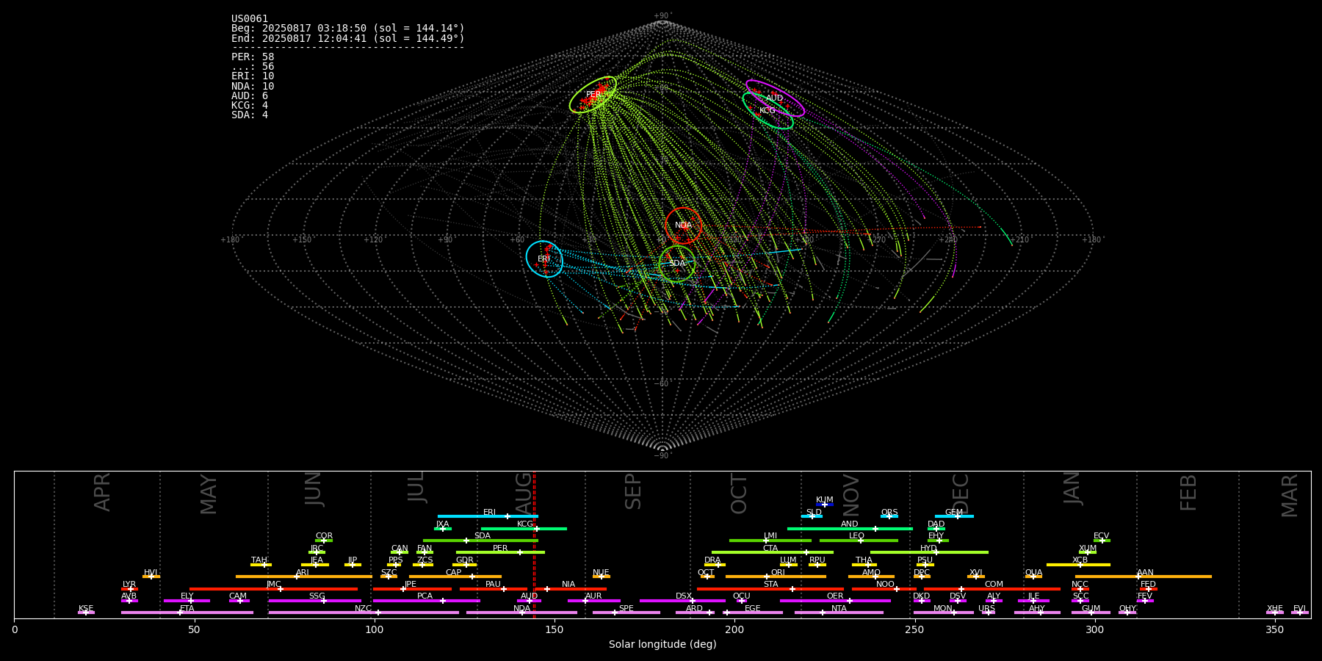The width and height of the screenshot is (1322, 661).
Task: Click the AND shower bar in timeline
Action: 850,529
